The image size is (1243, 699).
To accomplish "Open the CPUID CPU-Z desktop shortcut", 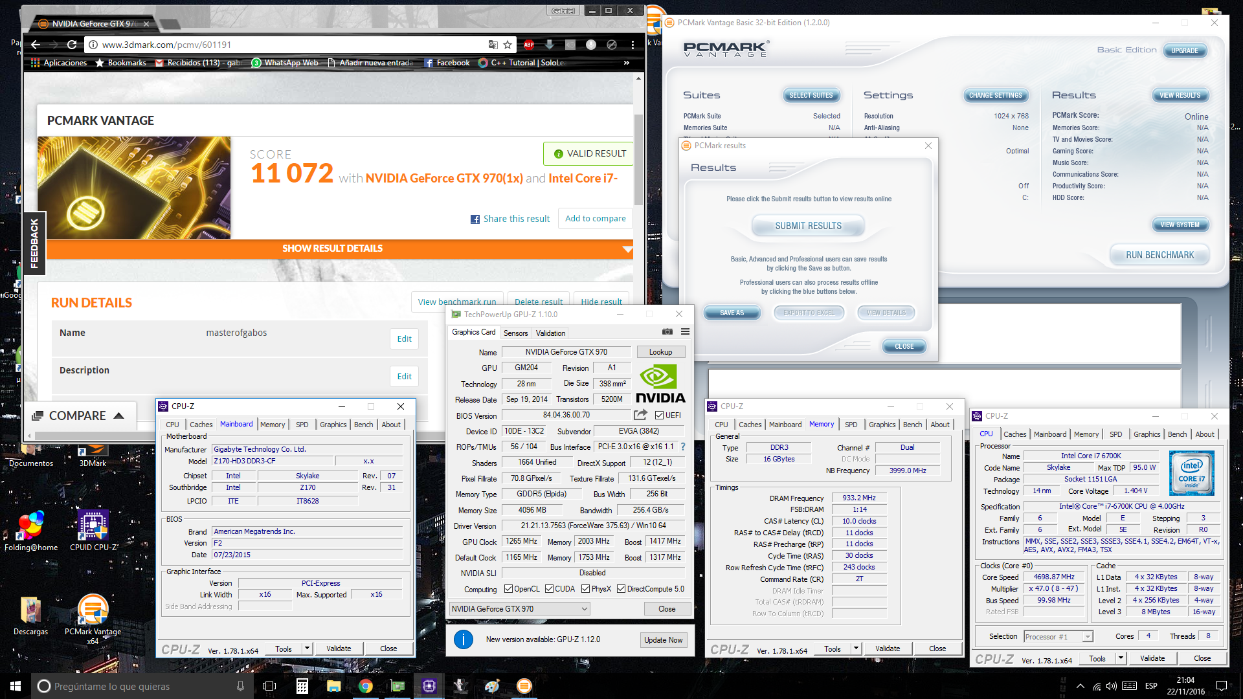I will click(94, 531).
